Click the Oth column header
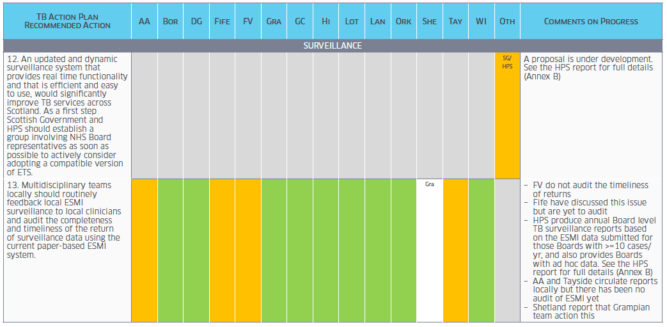Screen dimensions: 667x327 508,21
